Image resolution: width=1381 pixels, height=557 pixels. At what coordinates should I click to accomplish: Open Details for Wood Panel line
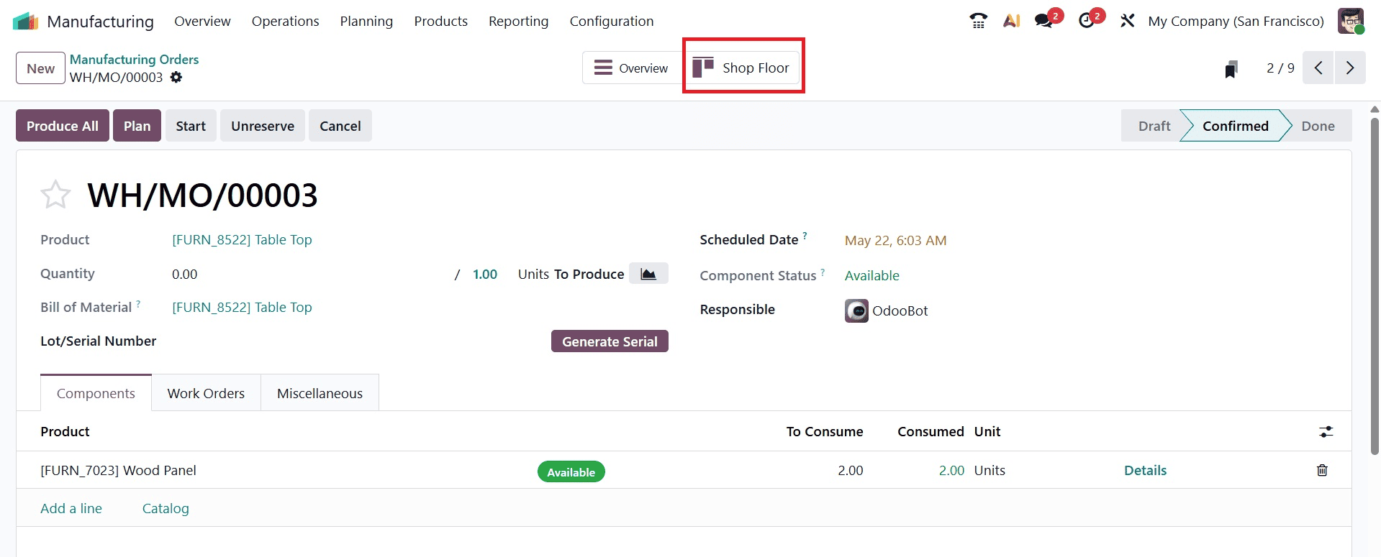tap(1145, 470)
